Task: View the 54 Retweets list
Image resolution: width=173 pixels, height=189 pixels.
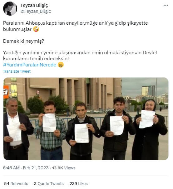Action: [16, 183]
